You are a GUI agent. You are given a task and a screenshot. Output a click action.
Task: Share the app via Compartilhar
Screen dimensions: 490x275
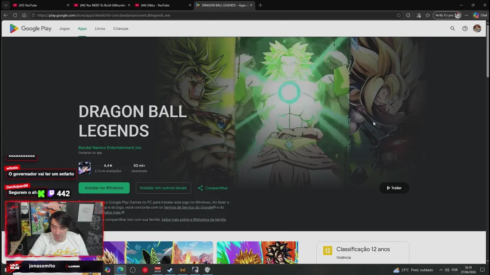coord(213,188)
